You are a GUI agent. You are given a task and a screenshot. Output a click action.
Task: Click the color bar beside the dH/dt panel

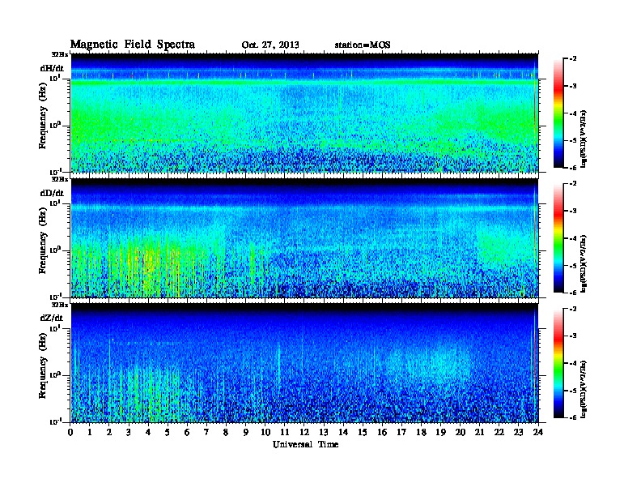click(558, 113)
